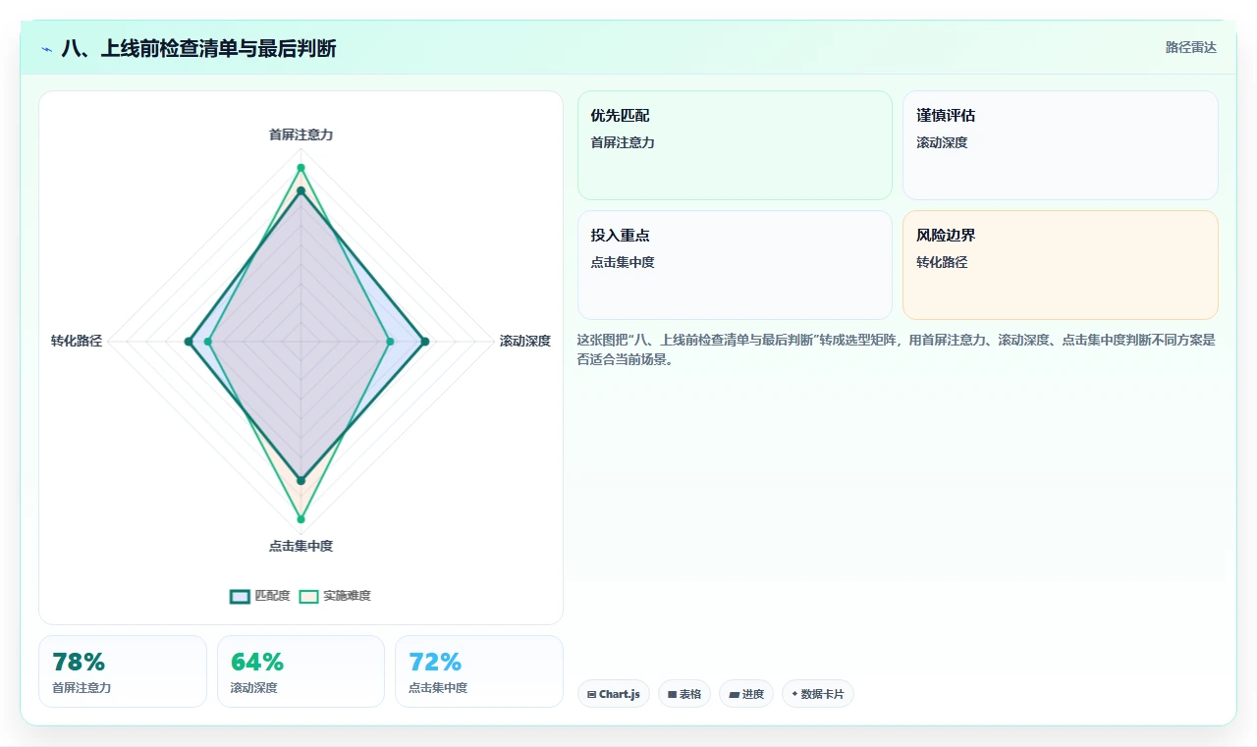Viewport: 1257px width, 747px height.
Task: Click the 点击集中度 text in the 投入重点 card
Action: tap(623, 262)
